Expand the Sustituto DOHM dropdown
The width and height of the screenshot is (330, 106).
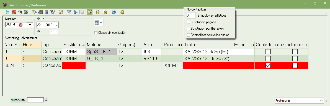[30, 25]
